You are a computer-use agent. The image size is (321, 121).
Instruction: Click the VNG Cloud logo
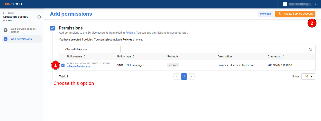point(13,4)
